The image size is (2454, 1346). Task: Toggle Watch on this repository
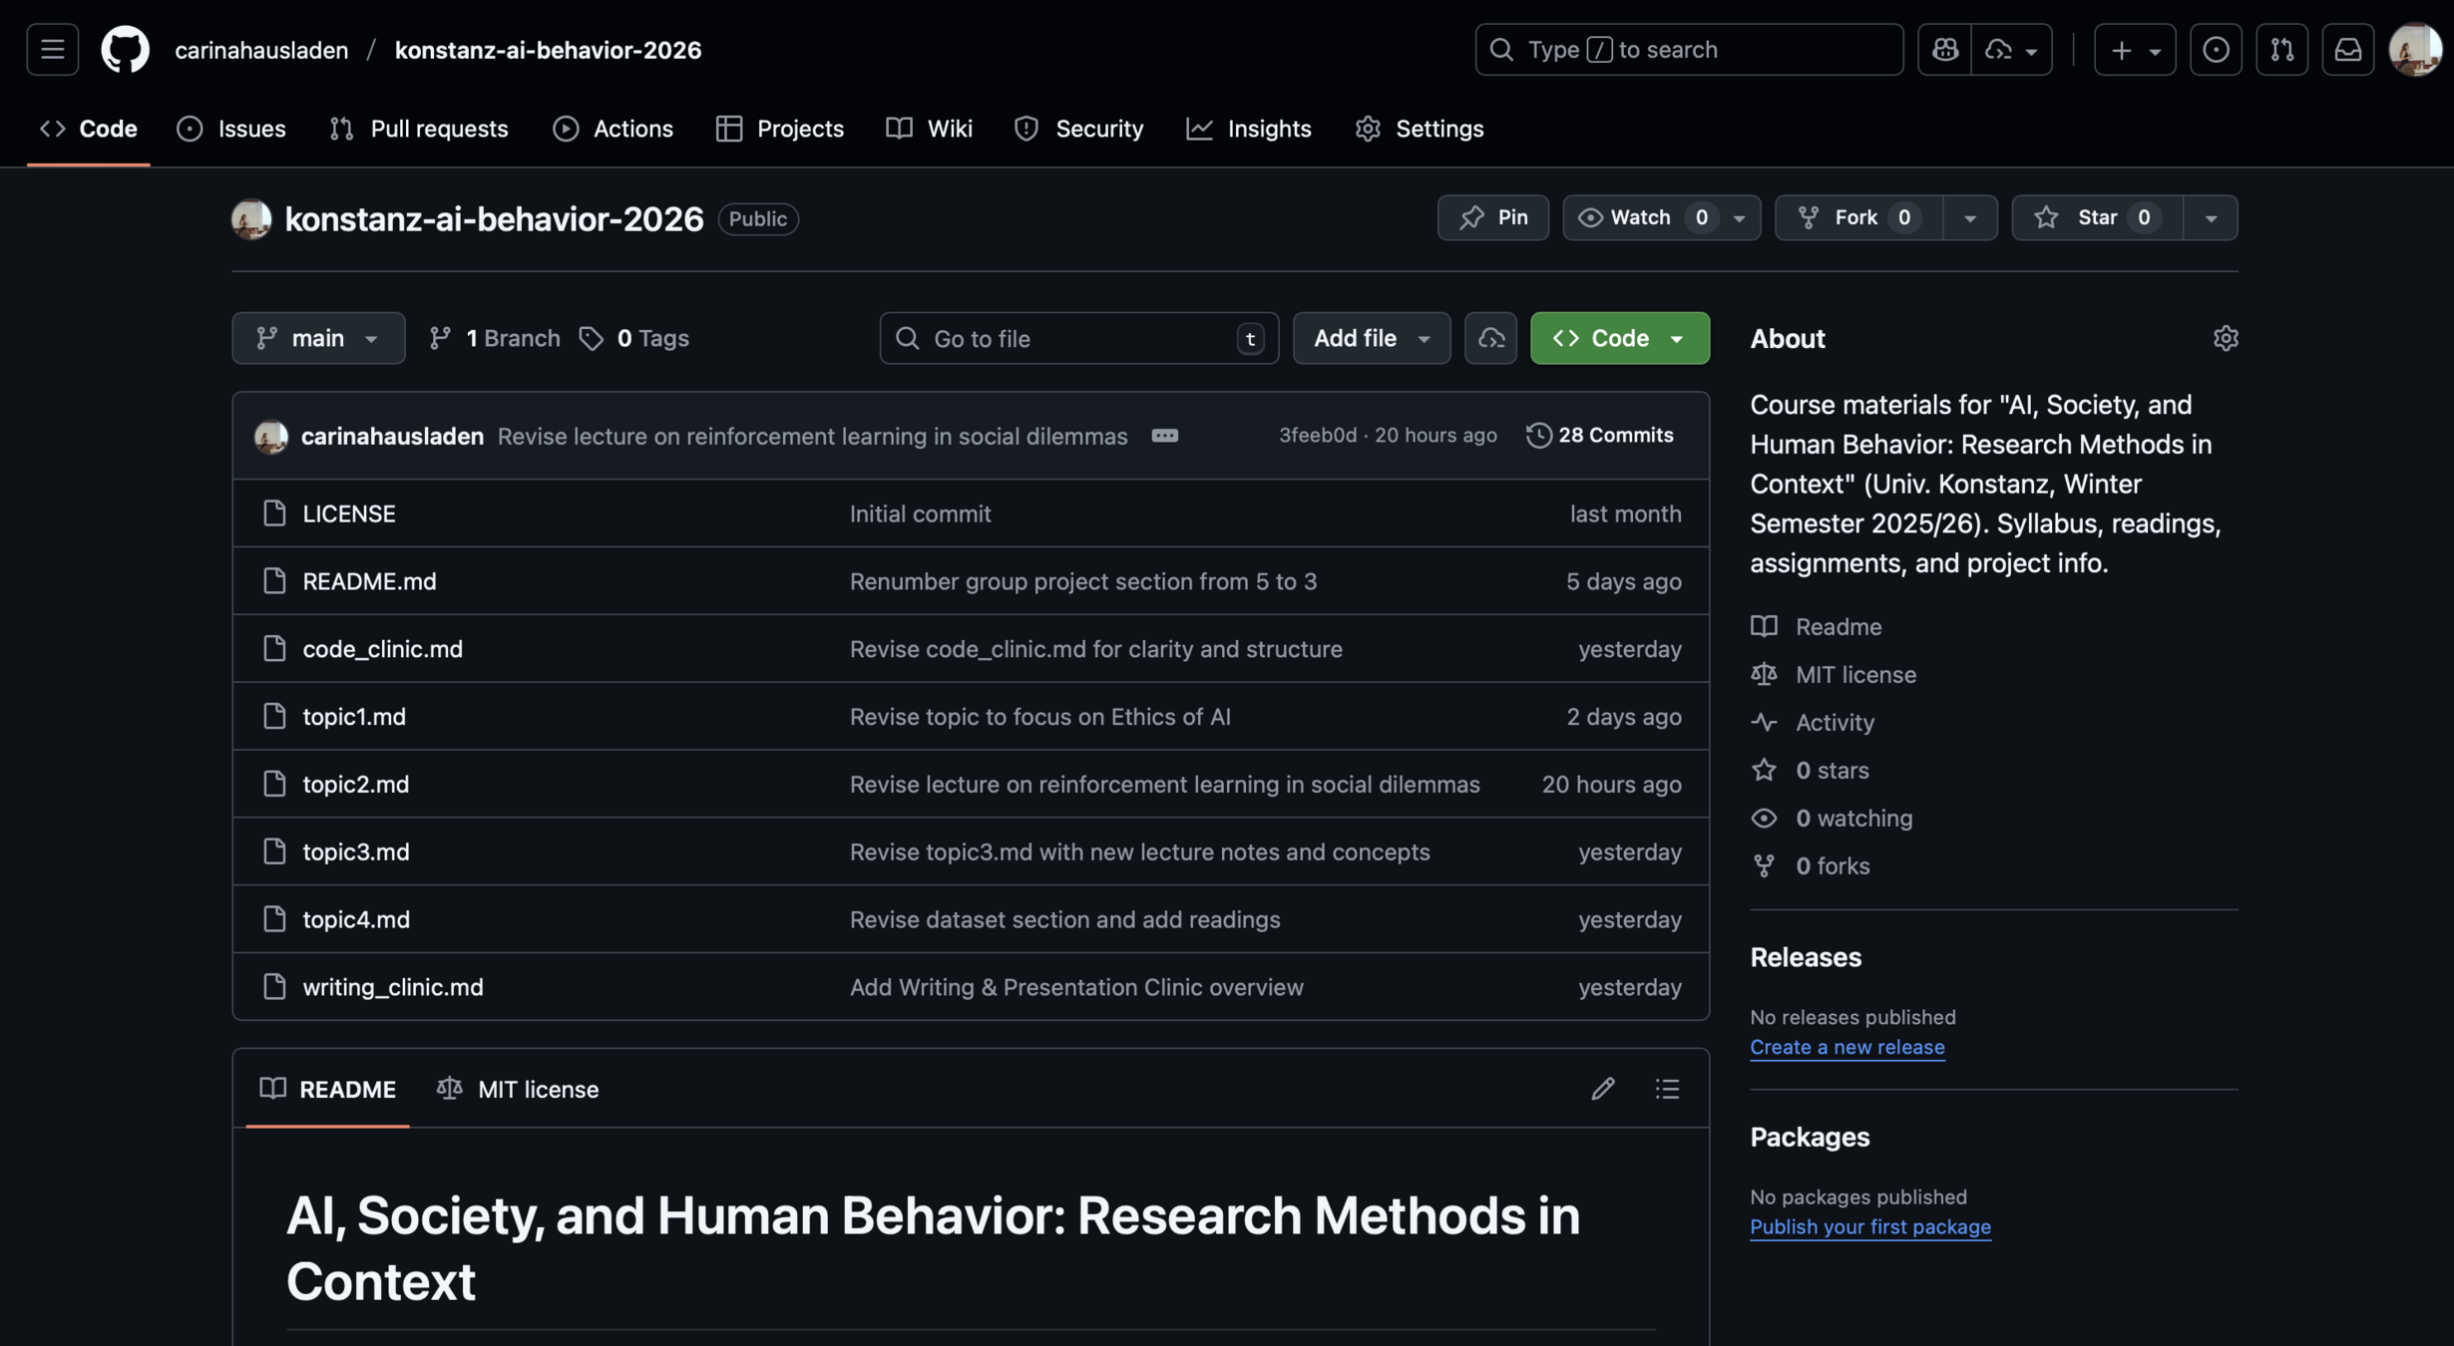1639,217
